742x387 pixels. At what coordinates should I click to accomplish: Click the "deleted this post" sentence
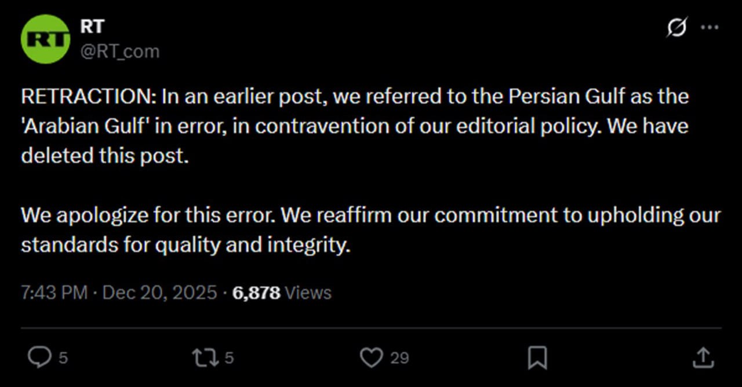click(x=104, y=156)
